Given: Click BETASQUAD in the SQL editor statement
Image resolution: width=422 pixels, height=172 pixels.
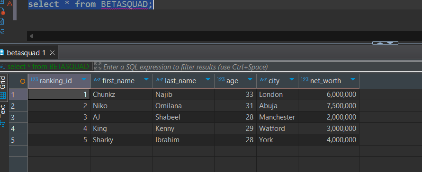Looking at the screenshot, I should click(125, 4).
